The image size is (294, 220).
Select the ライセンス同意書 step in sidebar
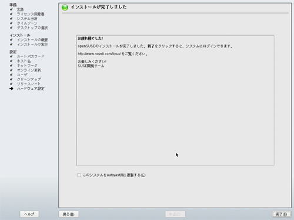[x=31, y=14]
